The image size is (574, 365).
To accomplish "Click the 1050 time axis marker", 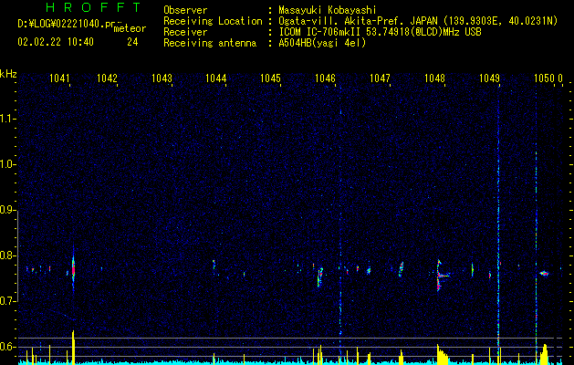I will 545,78.
